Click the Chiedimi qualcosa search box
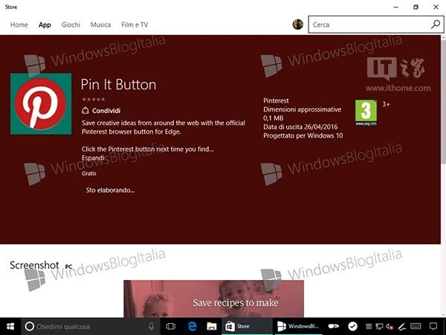 tap(91, 327)
